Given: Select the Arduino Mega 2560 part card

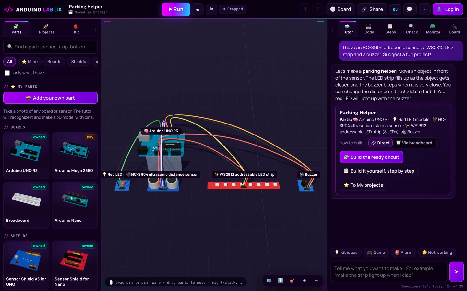Looking at the screenshot, I should pos(75,156).
